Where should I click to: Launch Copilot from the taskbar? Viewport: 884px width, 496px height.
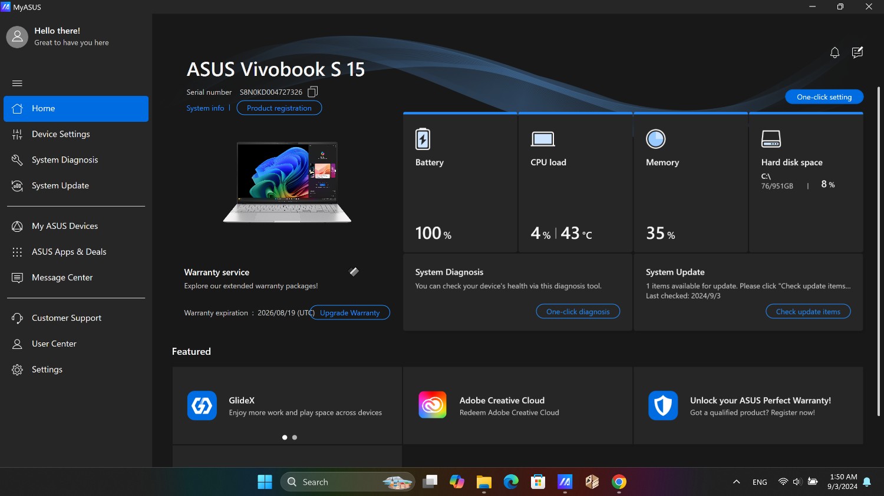(x=457, y=482)
